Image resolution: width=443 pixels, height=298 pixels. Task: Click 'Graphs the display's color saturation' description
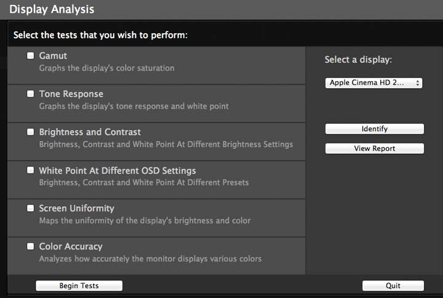coord(107,68)
